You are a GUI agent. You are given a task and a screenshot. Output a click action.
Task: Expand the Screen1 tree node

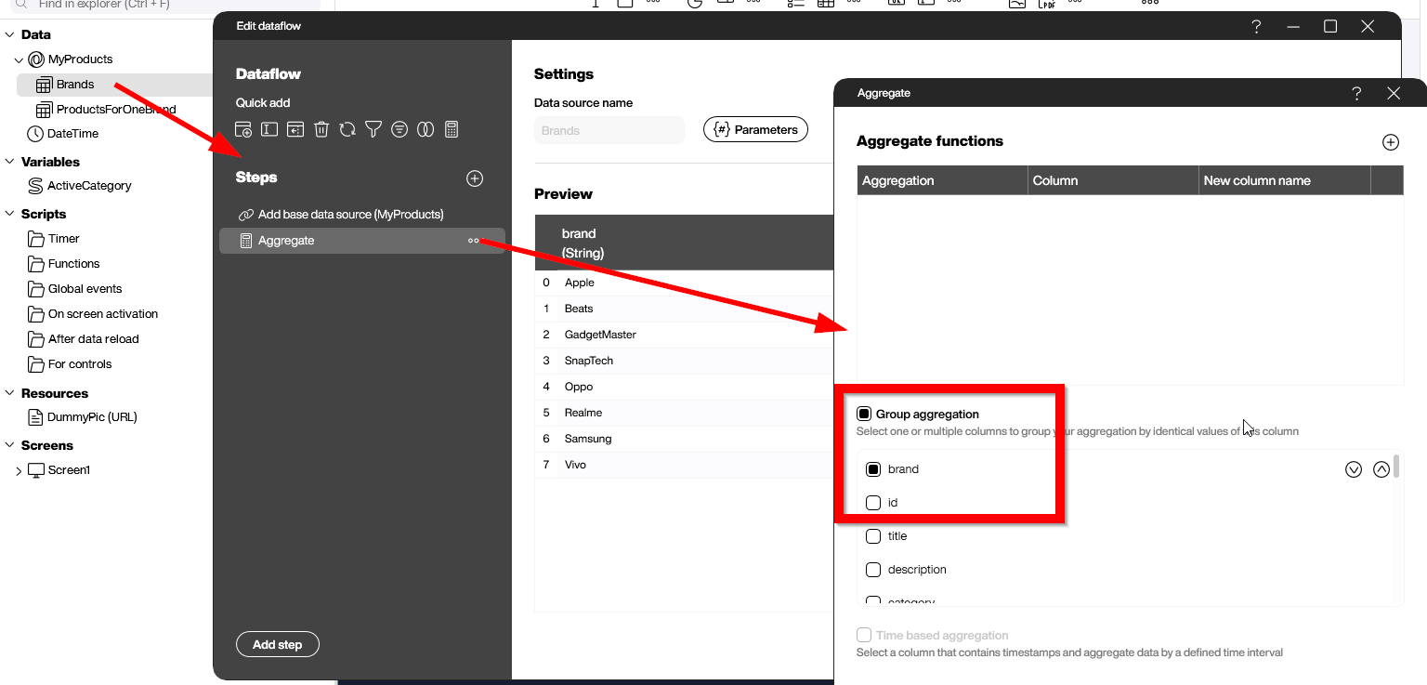coord(18,469)
